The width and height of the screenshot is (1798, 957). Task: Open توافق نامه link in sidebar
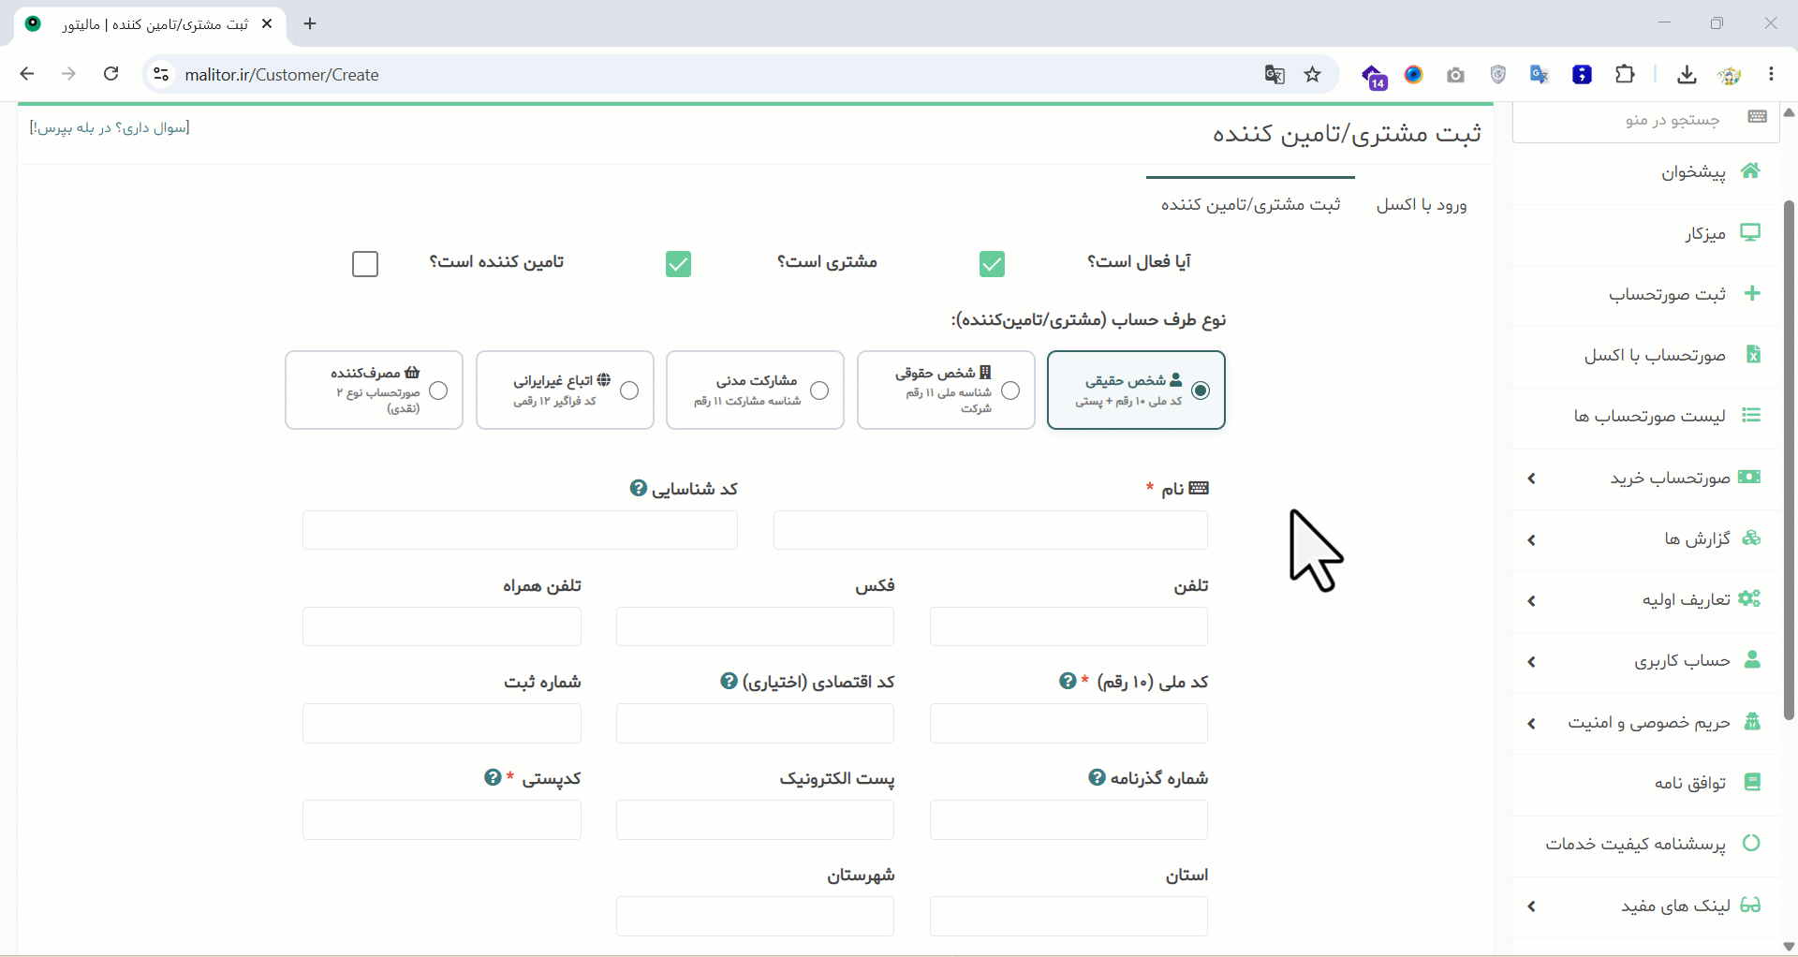click(1646, 783)
